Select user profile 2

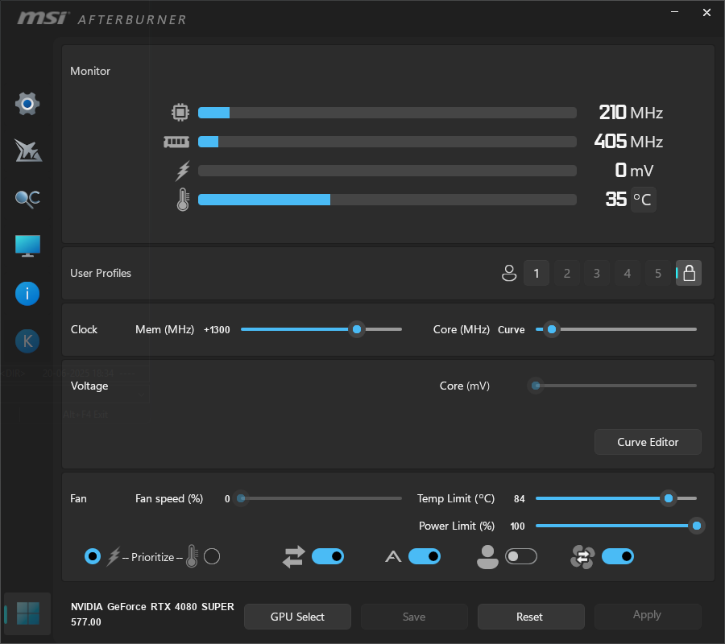point(567,273)
